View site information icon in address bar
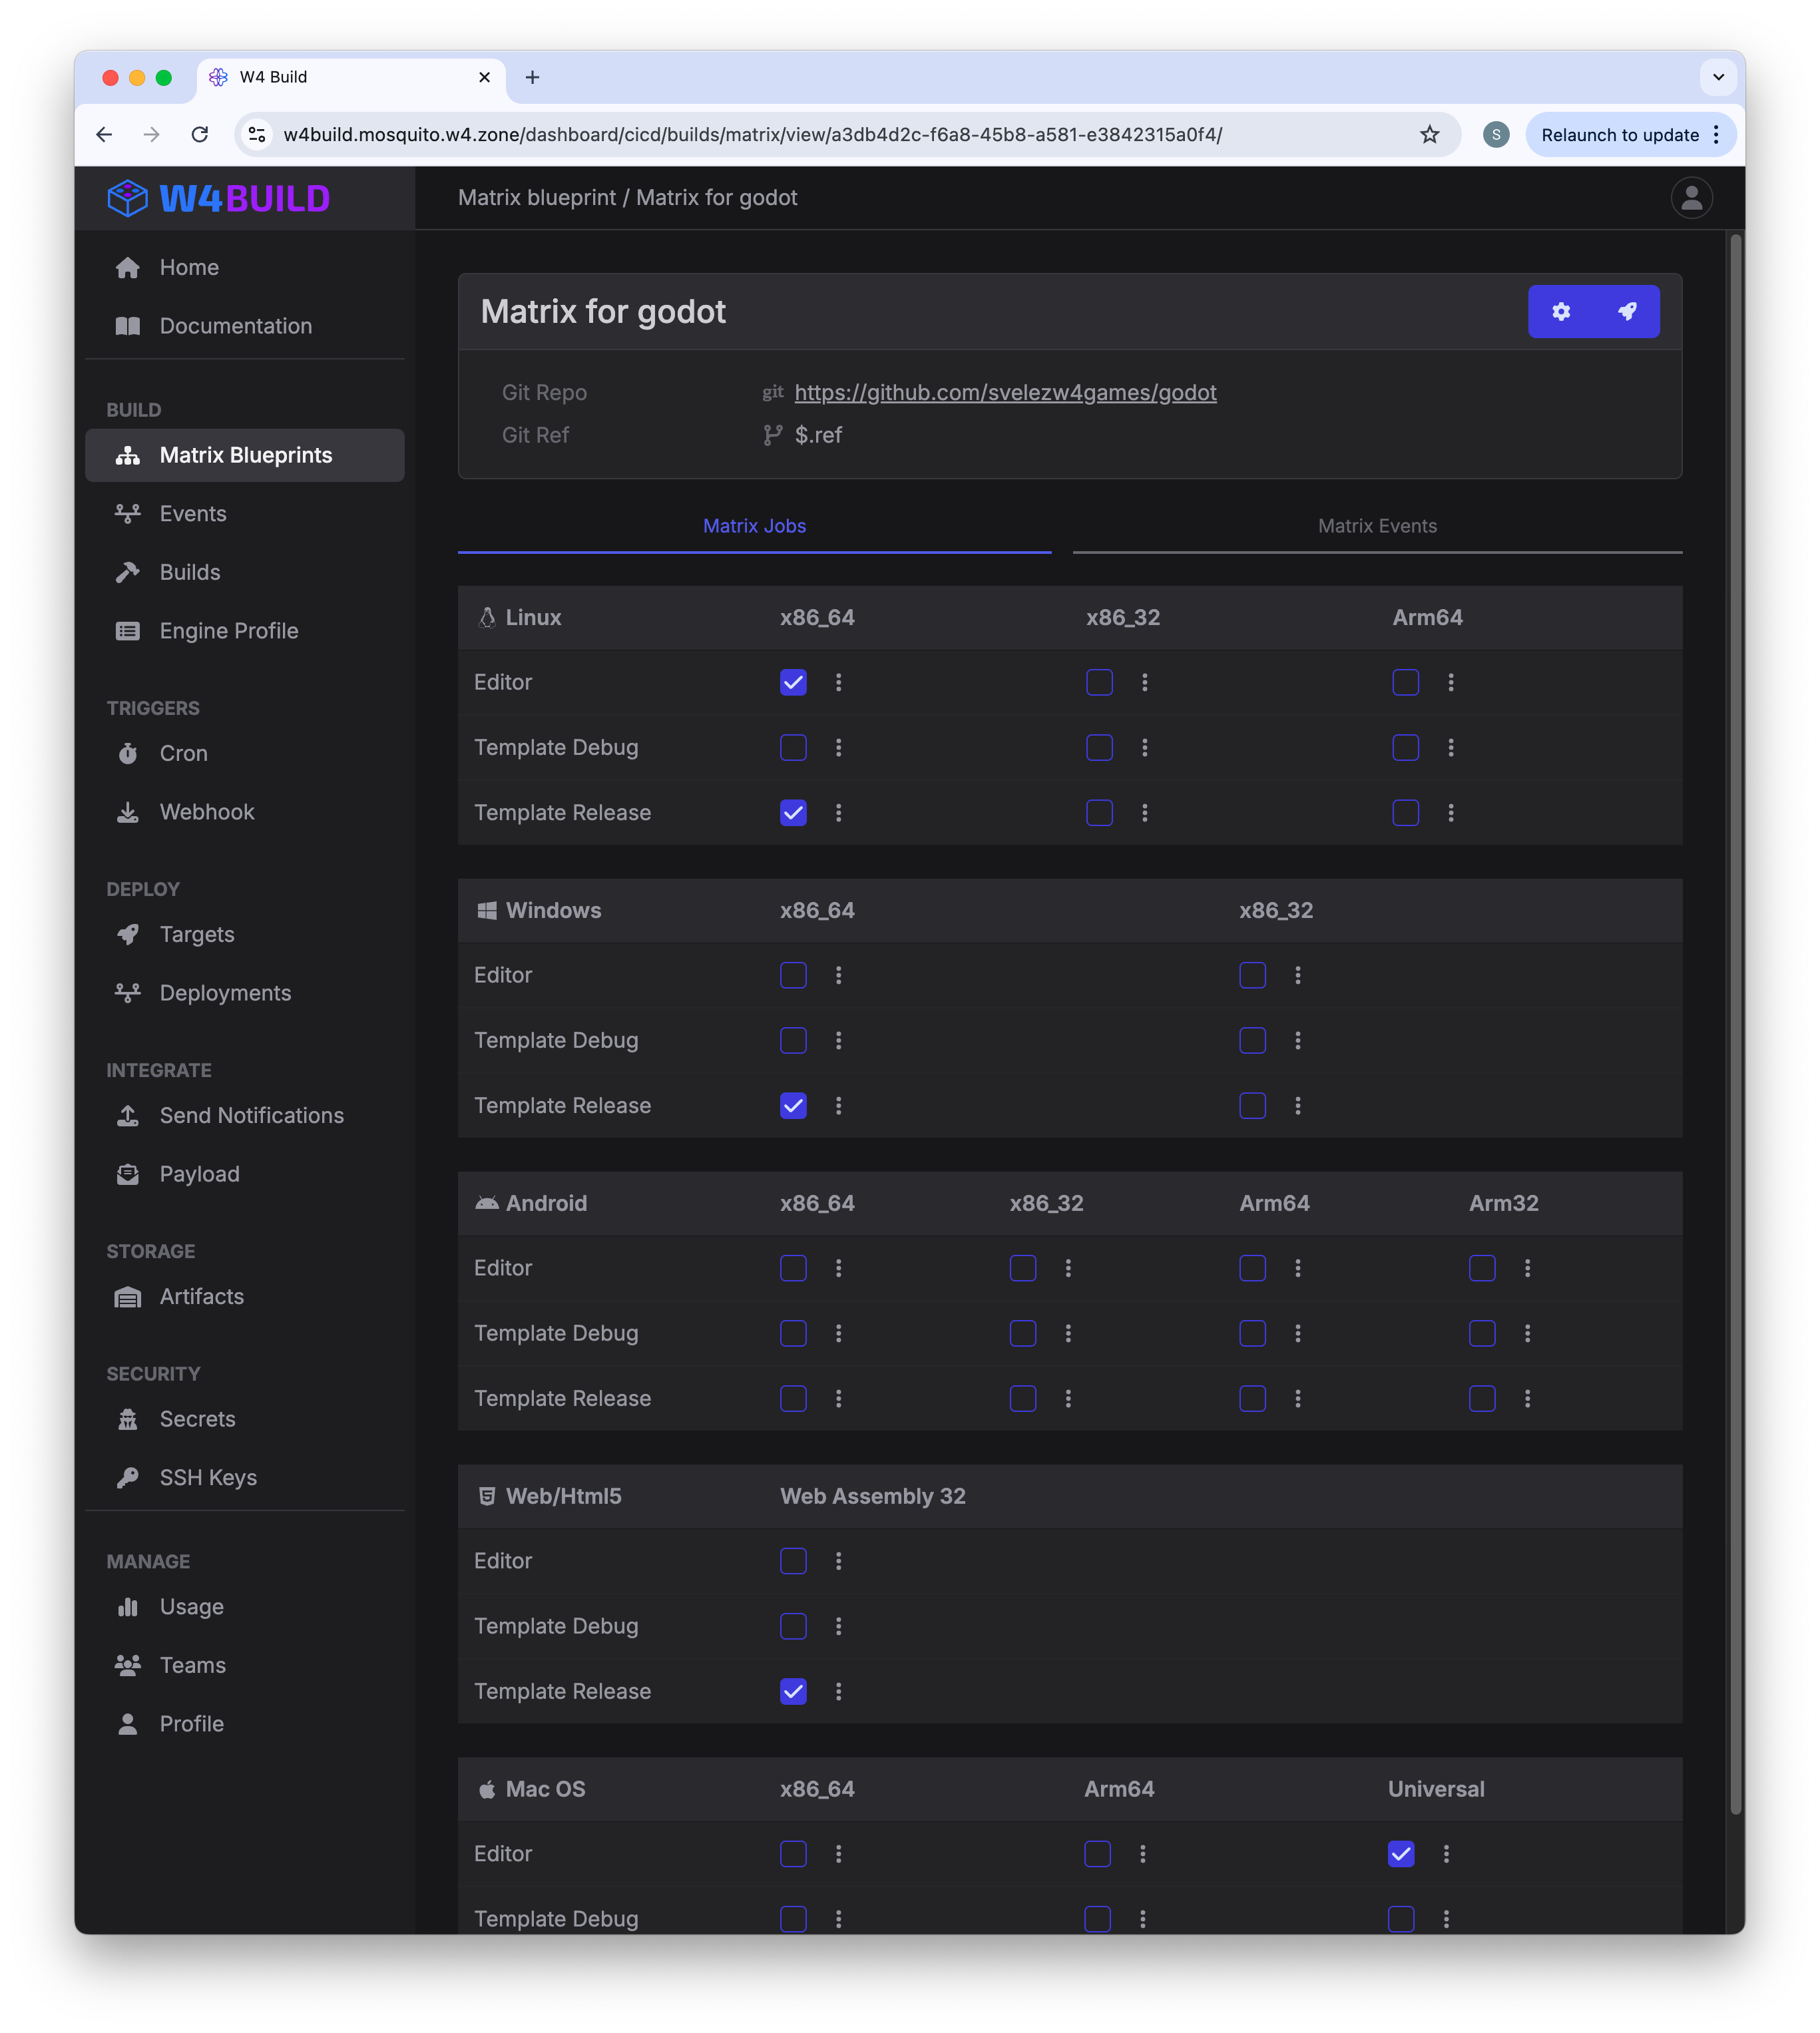 coord(257,135)
